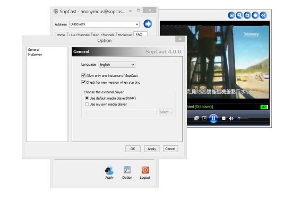This screenshot has width=292, height=201.
Task: Switch to the FAQ tab
Action: coord(140,34)
